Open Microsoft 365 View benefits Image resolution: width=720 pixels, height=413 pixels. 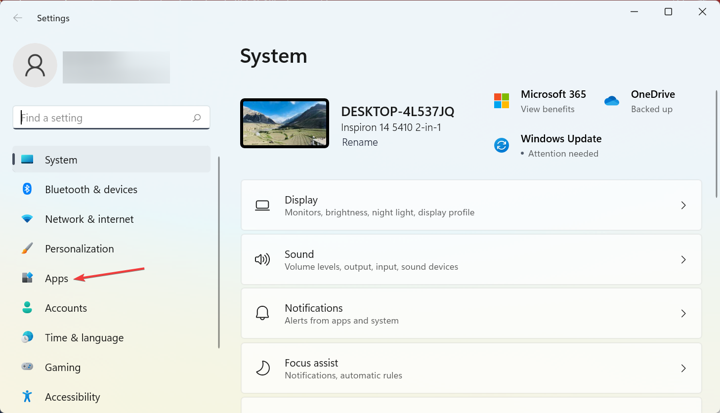[x=548, y=109]
